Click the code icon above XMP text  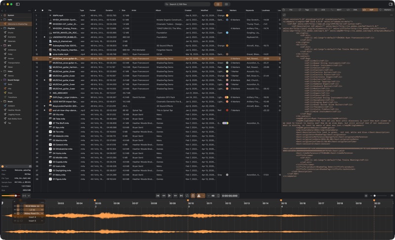pyautogui.click(x=284, y=15)
